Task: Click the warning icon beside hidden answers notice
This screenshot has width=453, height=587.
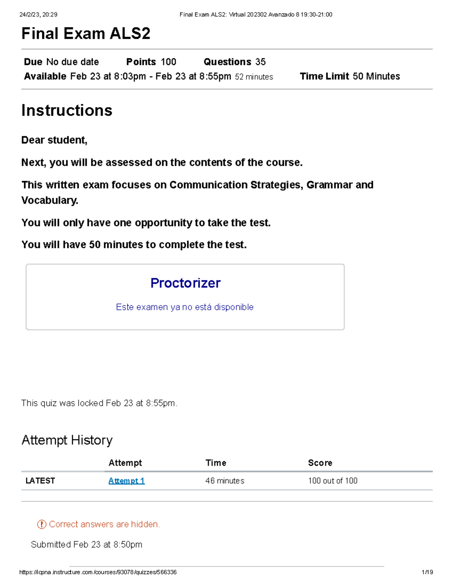Action: (x=42, y=524)
